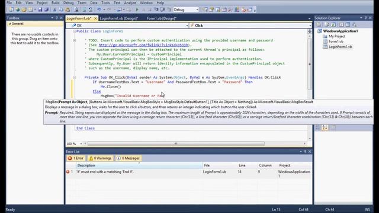The height and width of the screenshot is (213, 379).
Task: Click the Paste icon in toolbar
Action: coord(68,9)
